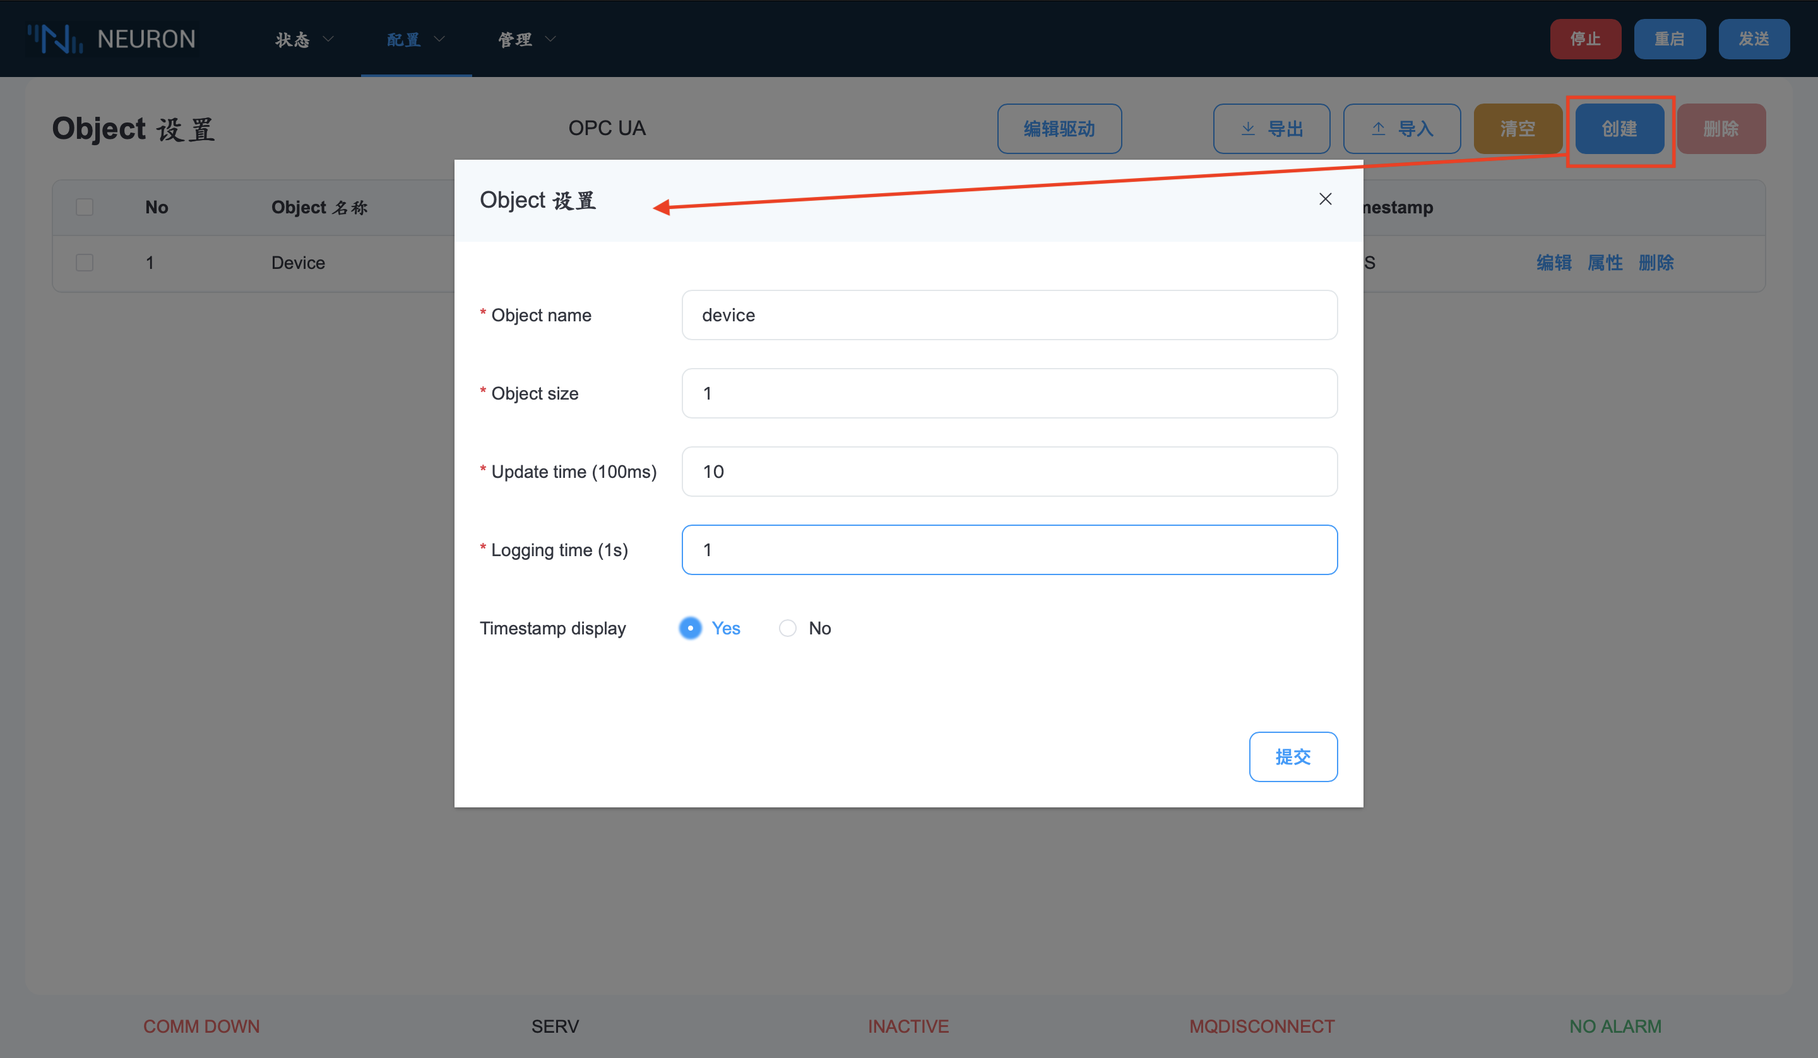Expand the 管理 menu chevron
This screenshot has width=1818, height=1058.
[550, 39]
